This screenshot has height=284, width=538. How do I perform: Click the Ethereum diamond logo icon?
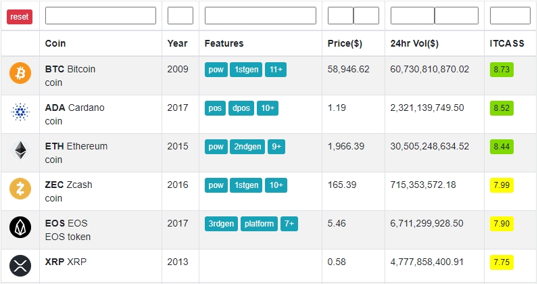tap(20, 150)
